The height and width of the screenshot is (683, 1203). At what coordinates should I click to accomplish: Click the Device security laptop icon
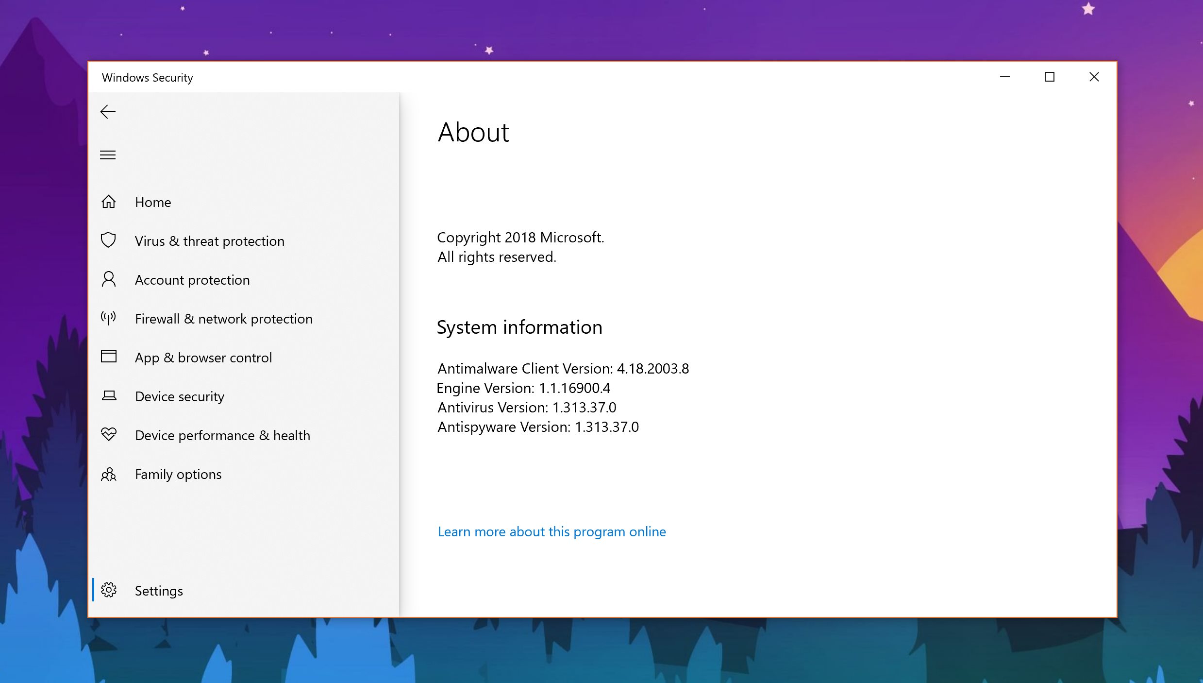(109, 396)
